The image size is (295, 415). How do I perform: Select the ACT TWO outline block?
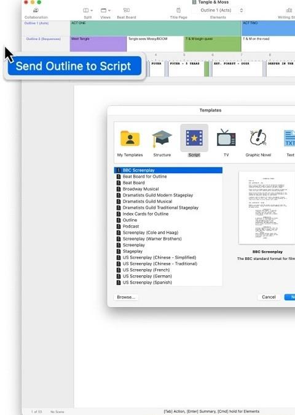[x=269, y=28]
